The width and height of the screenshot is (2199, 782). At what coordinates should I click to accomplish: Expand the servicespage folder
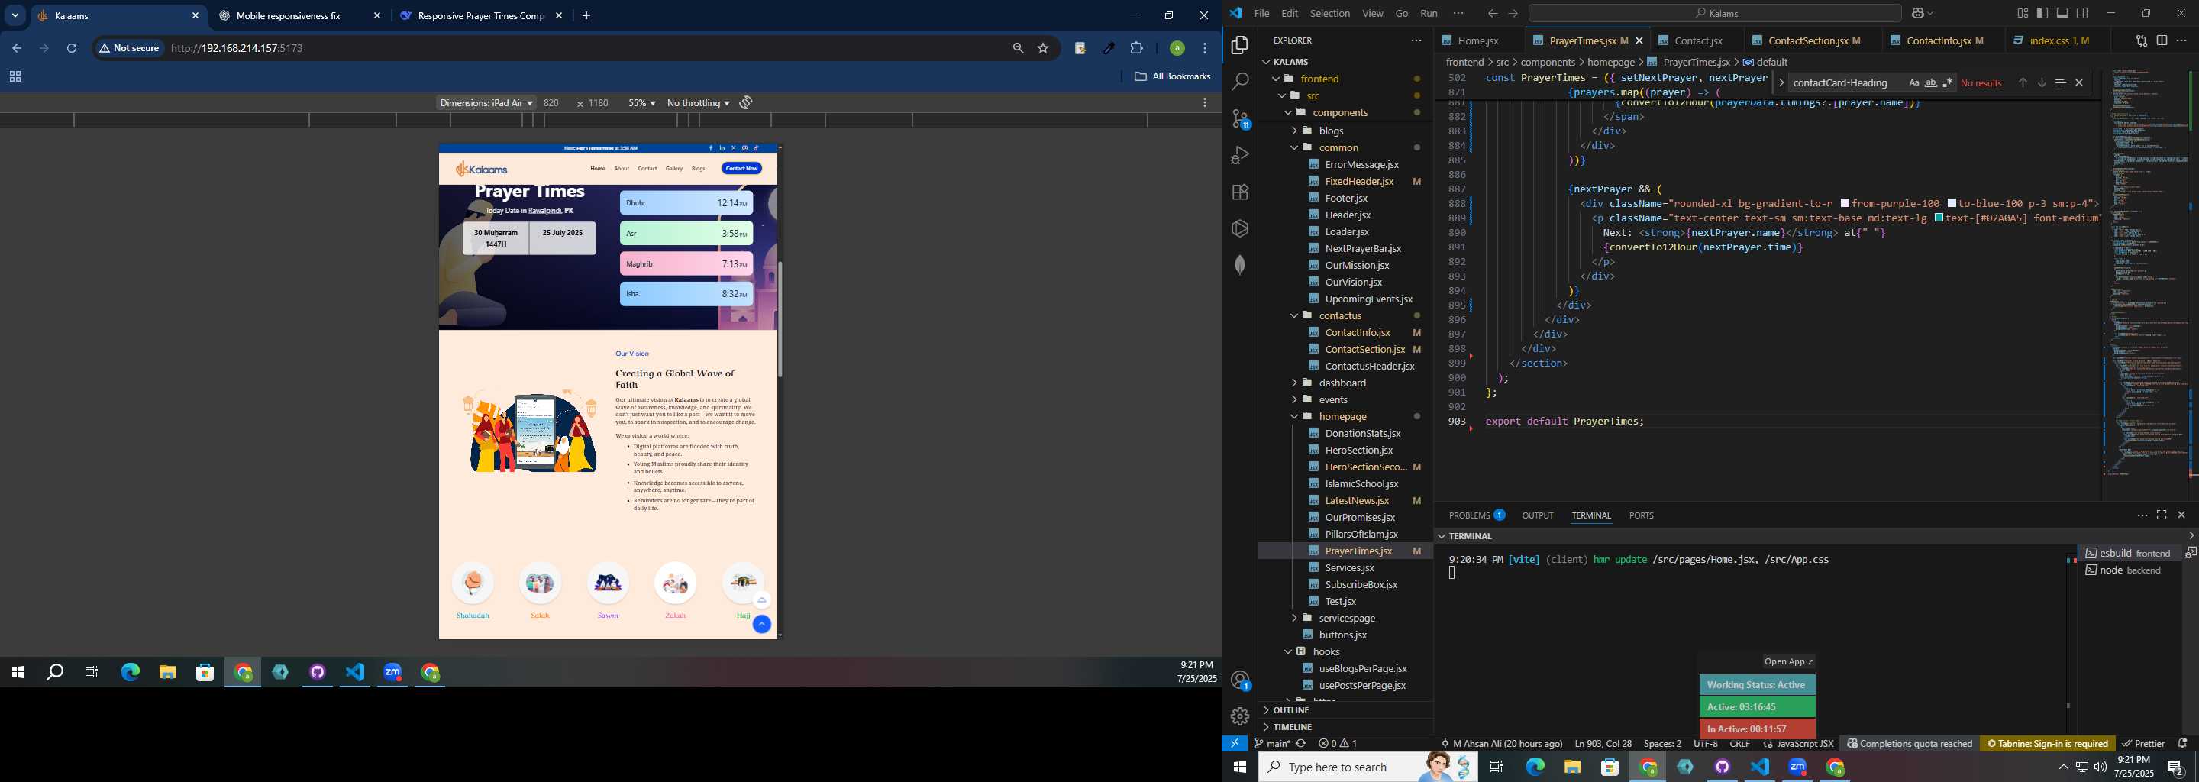click(1293, 618)
